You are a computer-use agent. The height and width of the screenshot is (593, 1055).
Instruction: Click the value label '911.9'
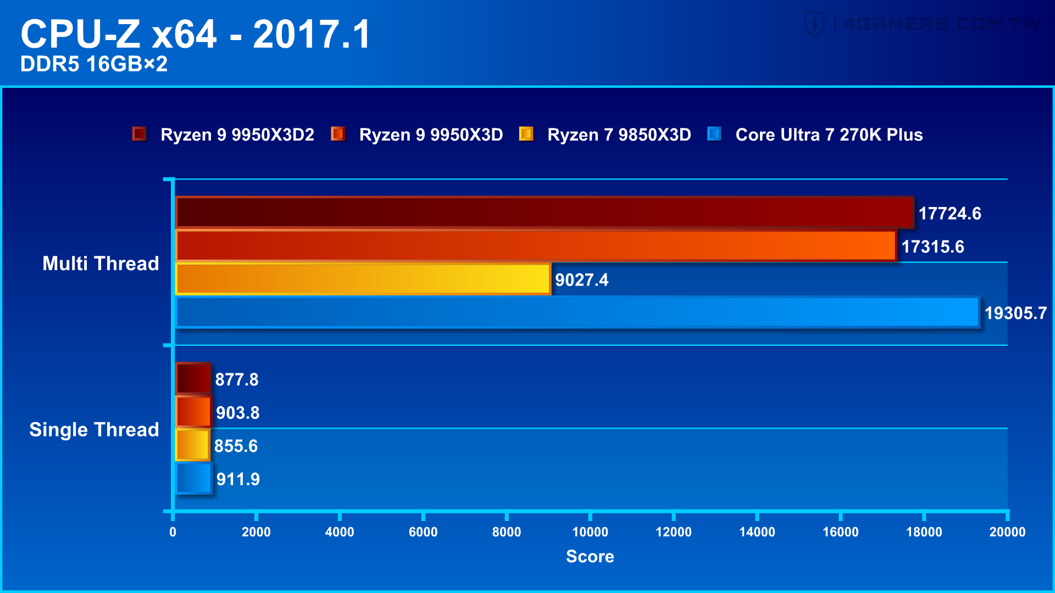click(238, 479)
